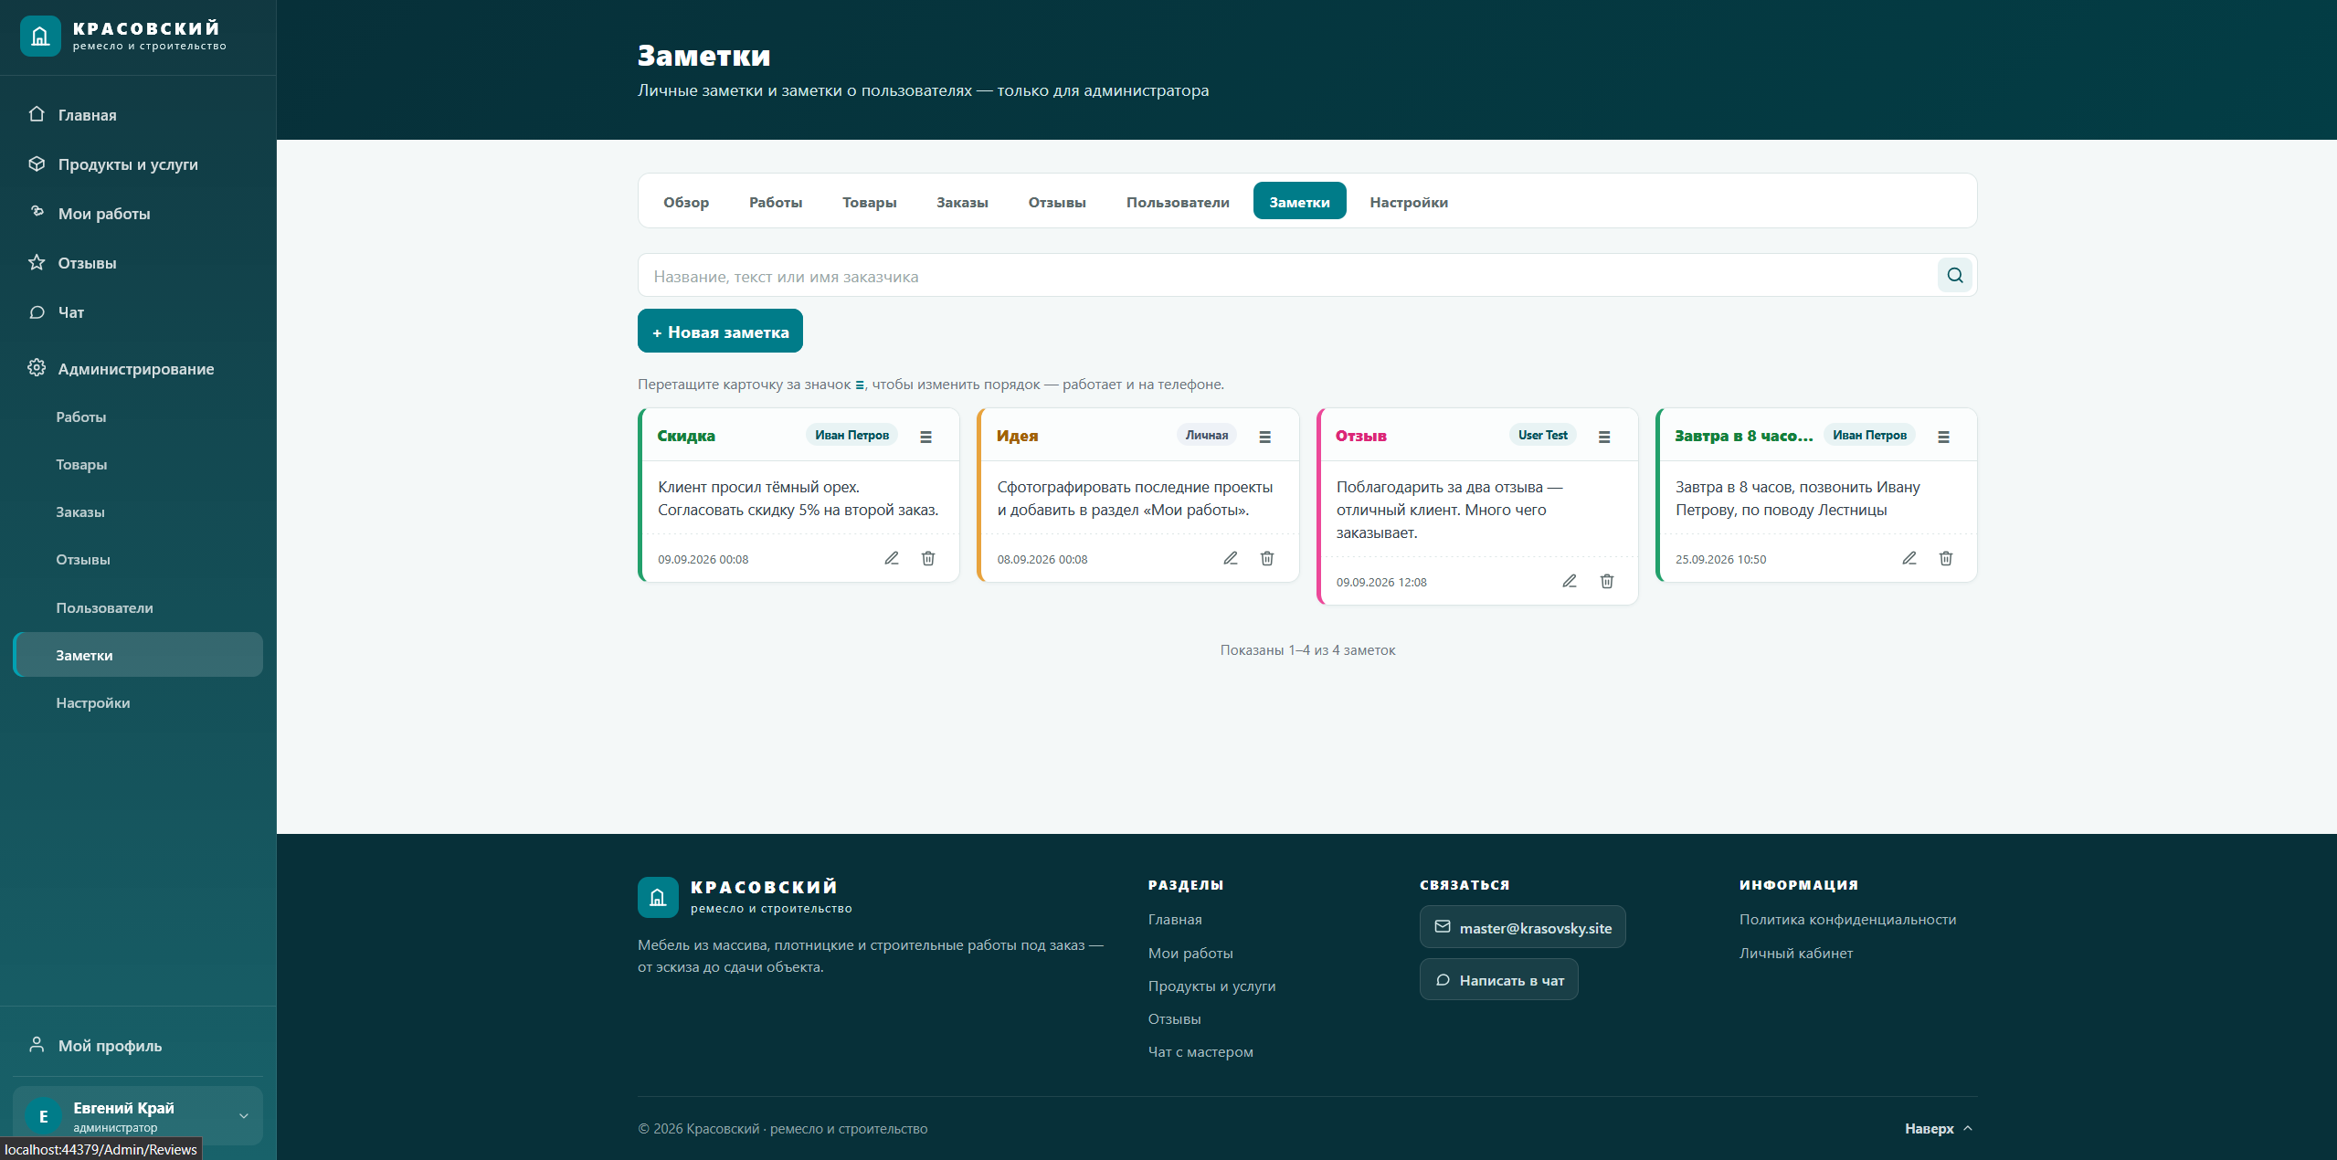Select Настройки under Администрирование in sidebar
The image size is (2337, 1160).
[138, 702]
